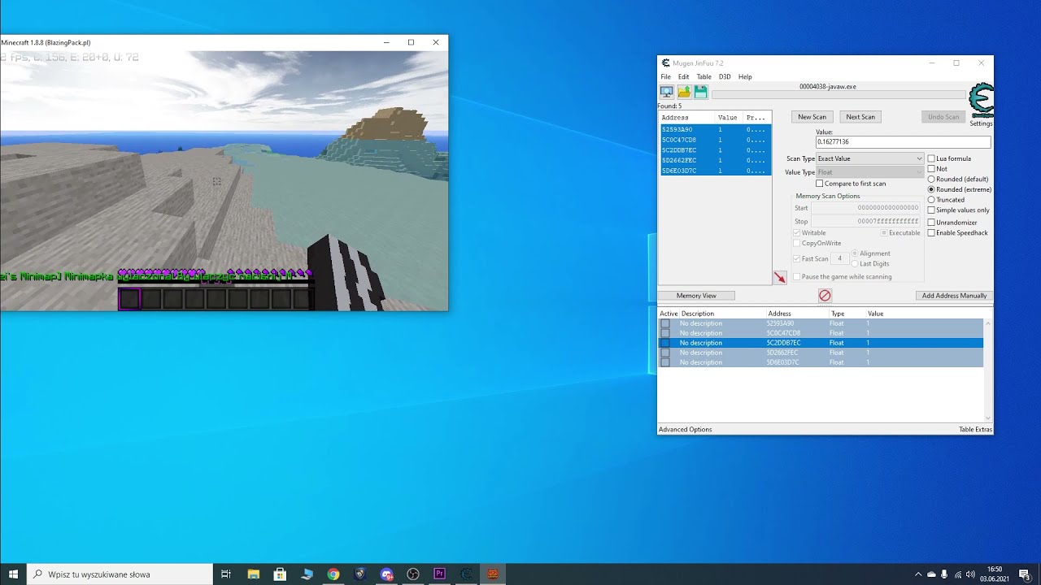This screenshot has width=1041, height=585.
Task: Click the scan Value input field
Action: 903,142
